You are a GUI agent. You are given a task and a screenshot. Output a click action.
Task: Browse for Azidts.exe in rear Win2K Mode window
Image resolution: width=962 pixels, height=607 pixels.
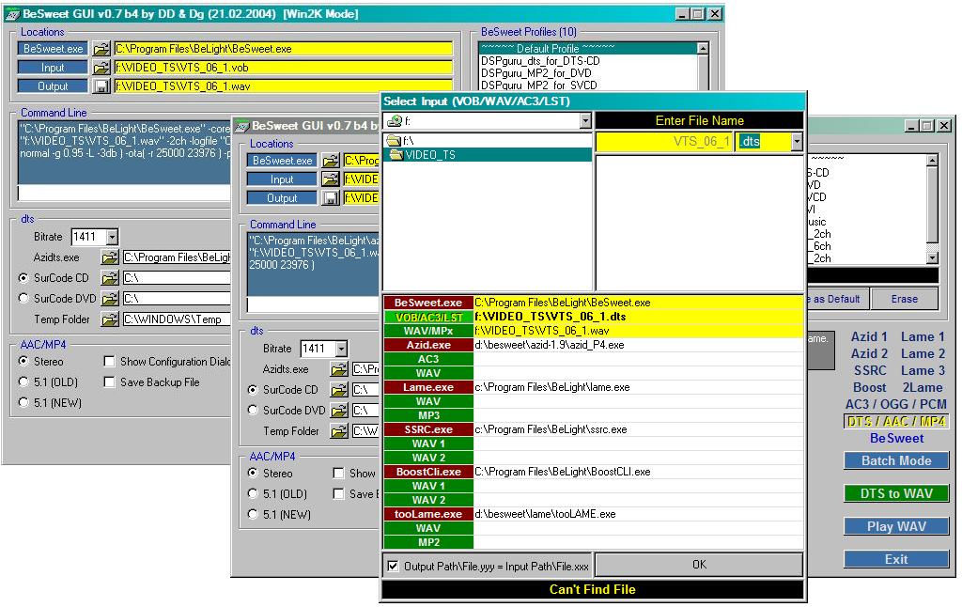tap(110, 257)
